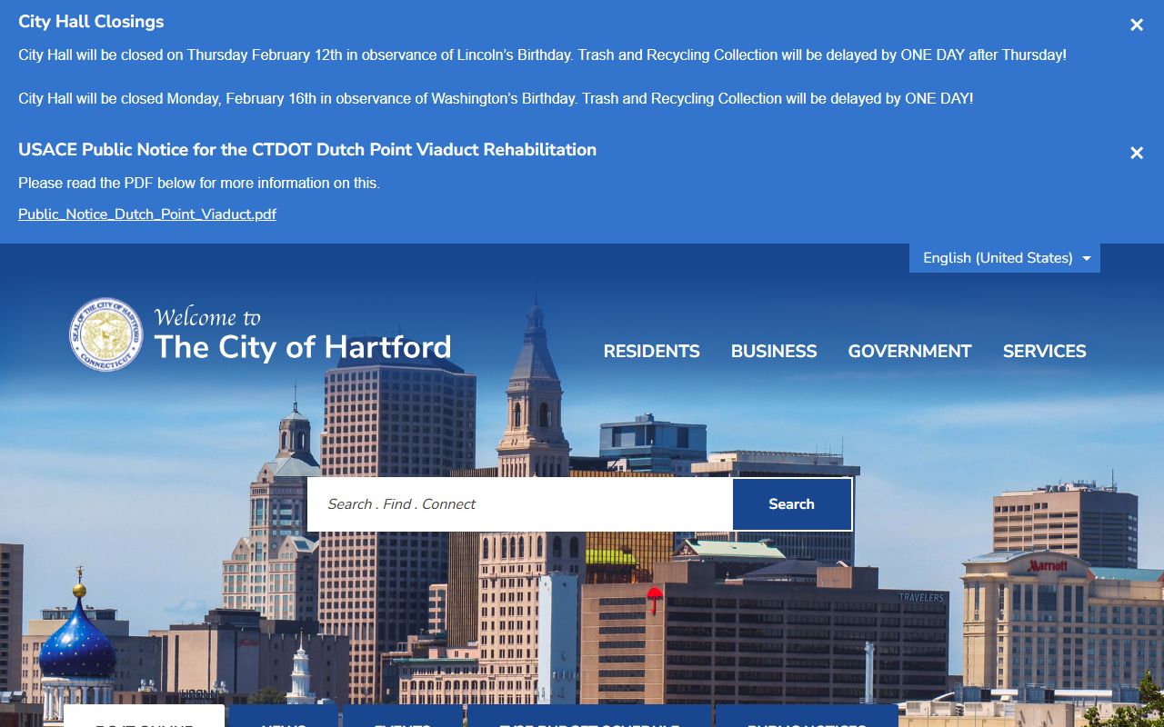
Task: Click the City of Hartford seal logo
Action: pyautogui.click(x=106, y=334)
